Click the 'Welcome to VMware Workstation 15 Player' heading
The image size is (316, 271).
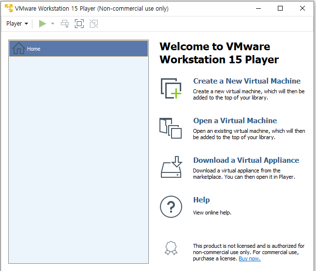click(x=219, y=53)
